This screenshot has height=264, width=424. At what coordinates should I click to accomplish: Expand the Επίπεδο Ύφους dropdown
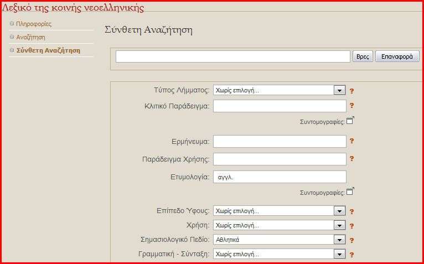(x=339, y=211)
